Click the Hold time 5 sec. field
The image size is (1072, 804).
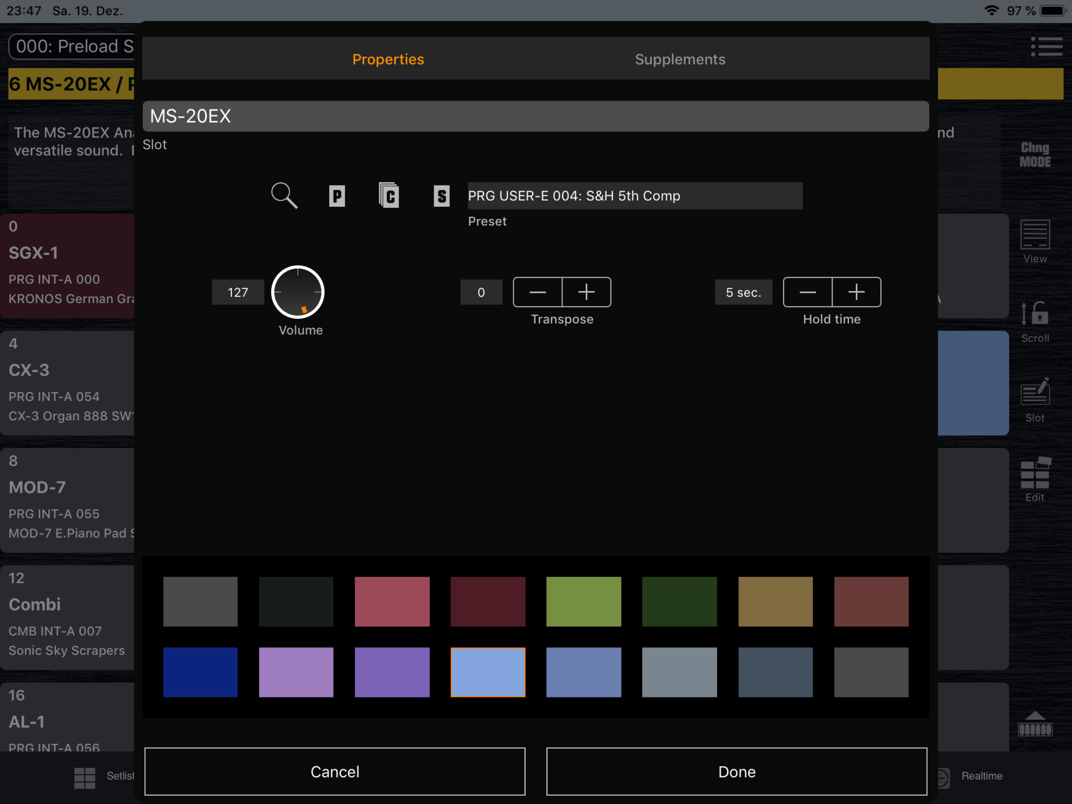tap(744, 292)
